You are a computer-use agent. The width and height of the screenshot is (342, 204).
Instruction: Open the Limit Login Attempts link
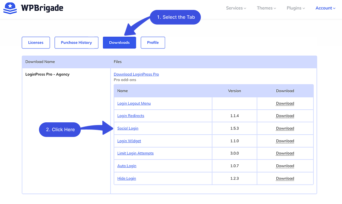(135, 153)
